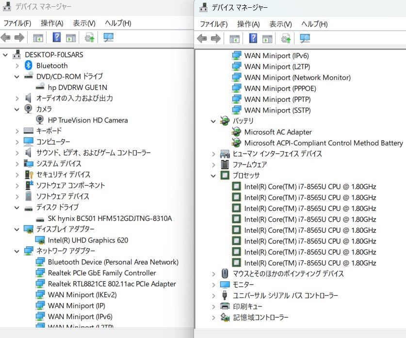Open ファイル(F) menu in right window

[x=214, y=24]
